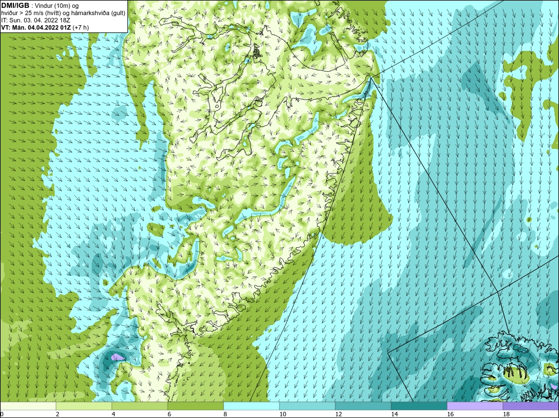Click the '(+7 h)' forecast offset text
This screenshot has width=559, height=418.
[80, 27]
